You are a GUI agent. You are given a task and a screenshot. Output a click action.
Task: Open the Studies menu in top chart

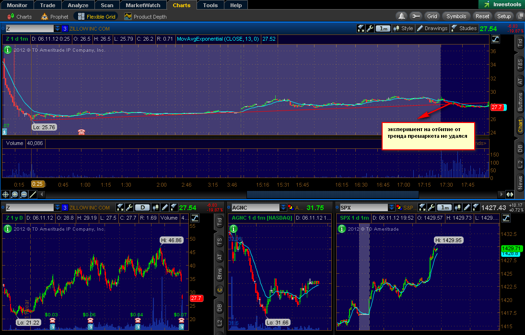coord(464,28)
